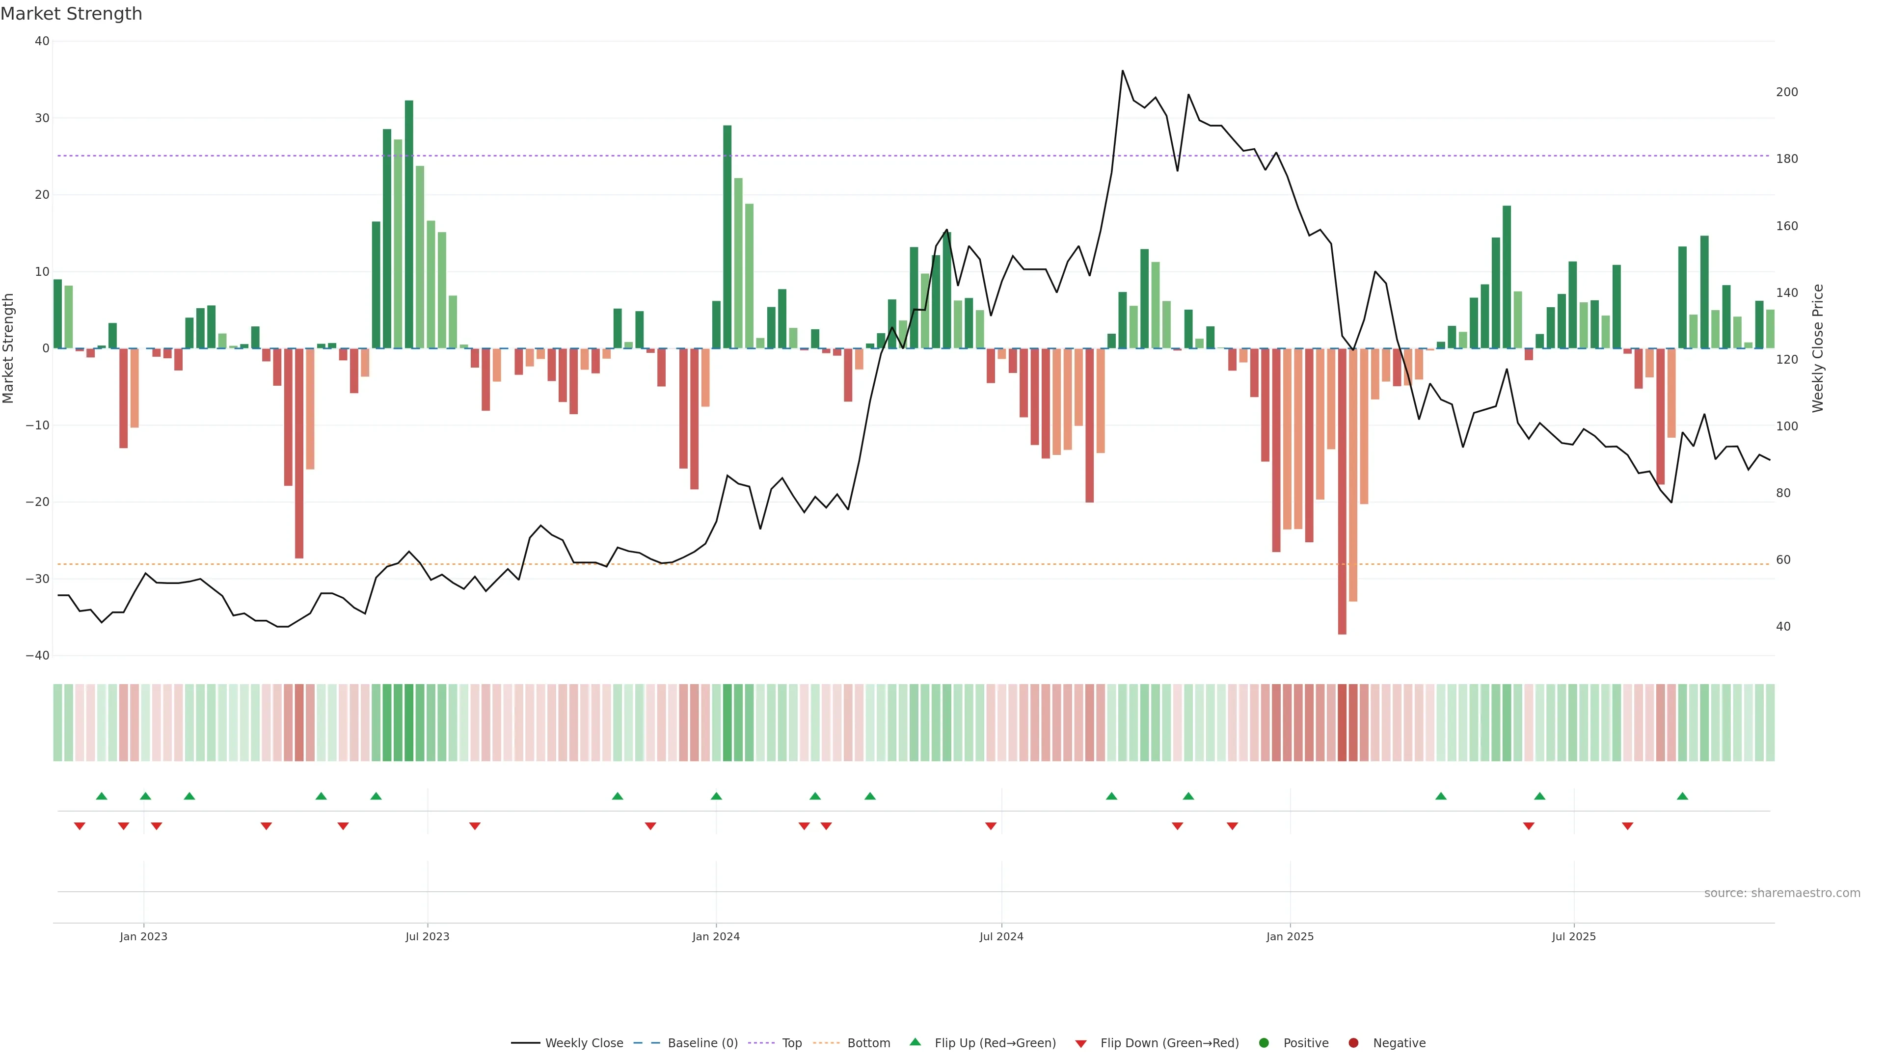Open the sharemaestro.com source text
Screen dimensions: 1885x1060
[1782, 893]
